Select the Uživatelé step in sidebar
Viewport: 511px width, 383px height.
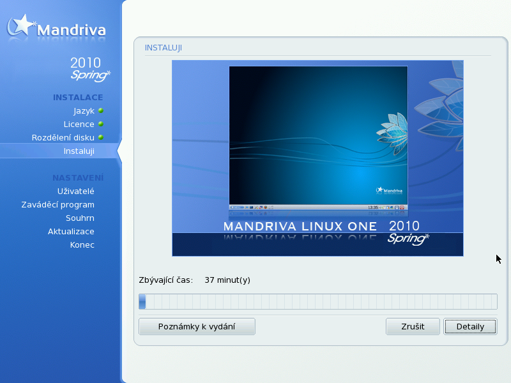[75, 191]
